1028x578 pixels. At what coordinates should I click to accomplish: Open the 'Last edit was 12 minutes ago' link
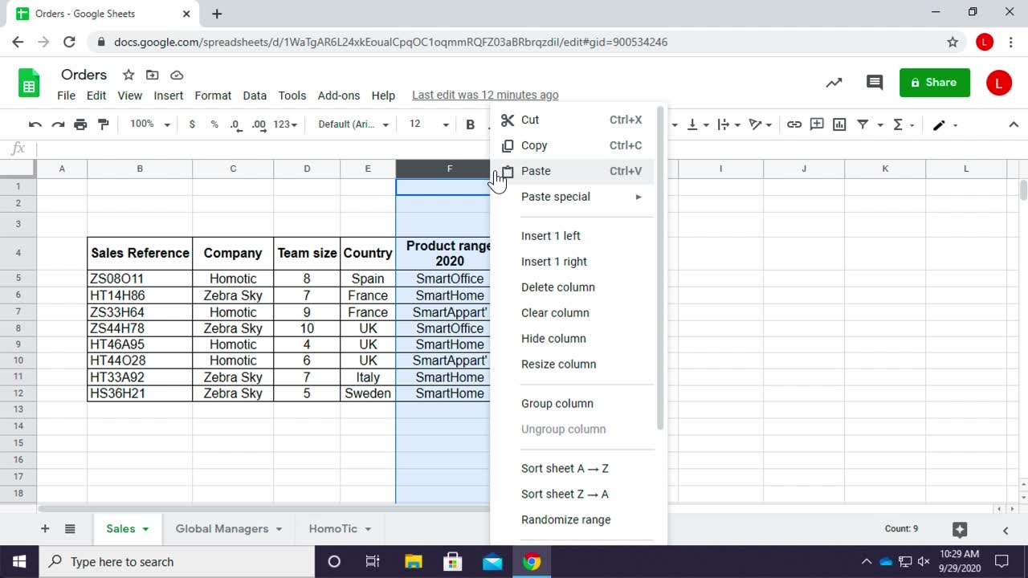click(x=484, y=95)
